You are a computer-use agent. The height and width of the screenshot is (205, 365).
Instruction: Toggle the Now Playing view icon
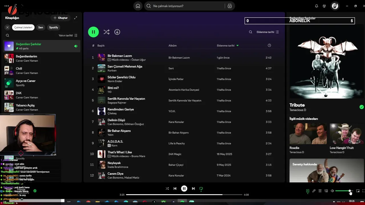click(x=307, y=191)
